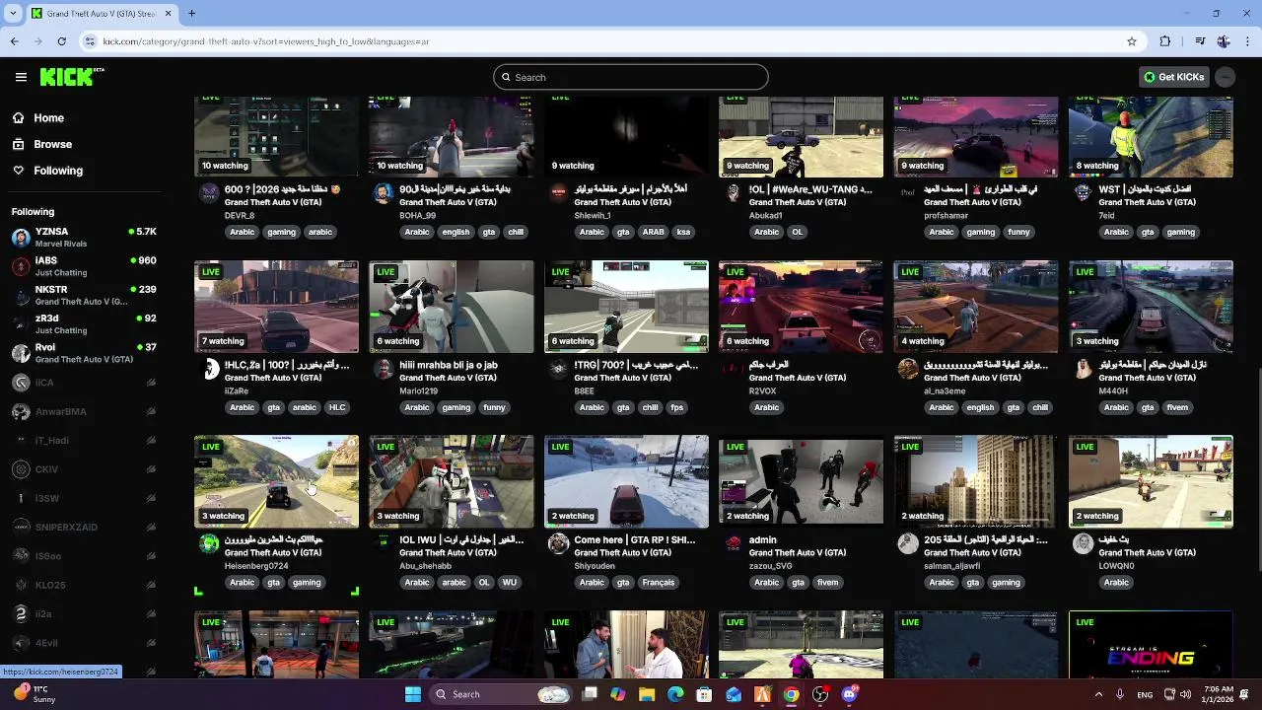
Task: Open offline channel SNIPERXZAID in sidebar
Action: tap(84, 528)
